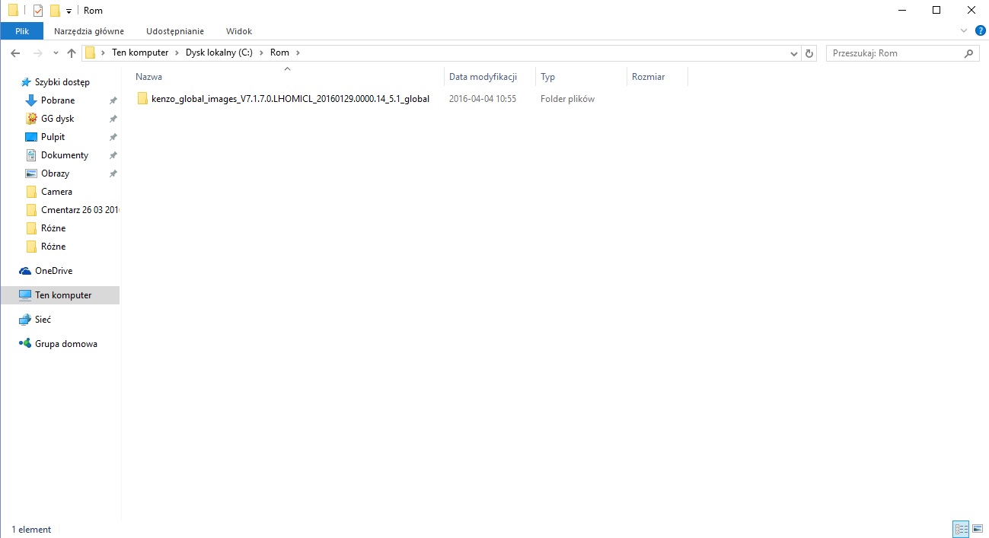Viewport: 989px width, 538px height.
Task: Open the Plik menu
Action: 22,31
